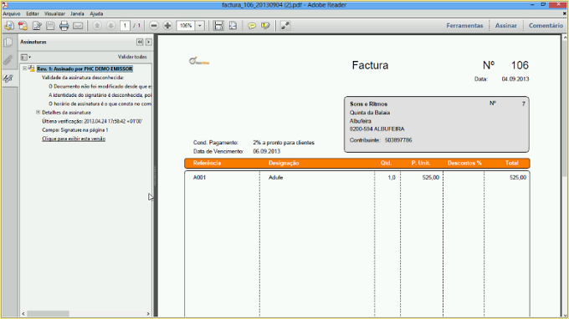
Task: Print the document with the printer icon
Action: pyautogui.click(x=64, y=26)
